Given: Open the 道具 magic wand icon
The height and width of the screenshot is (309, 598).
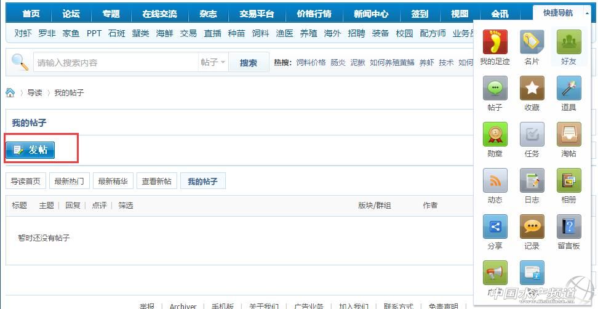Looking at the screenshot, I should [x=568, y=88].
